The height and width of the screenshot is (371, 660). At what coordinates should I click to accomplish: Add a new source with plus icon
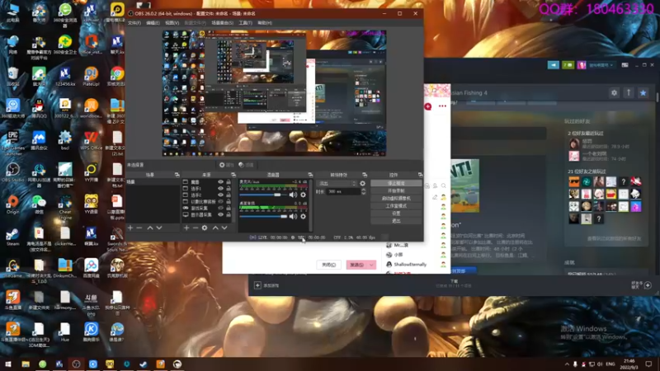[186, 228]
